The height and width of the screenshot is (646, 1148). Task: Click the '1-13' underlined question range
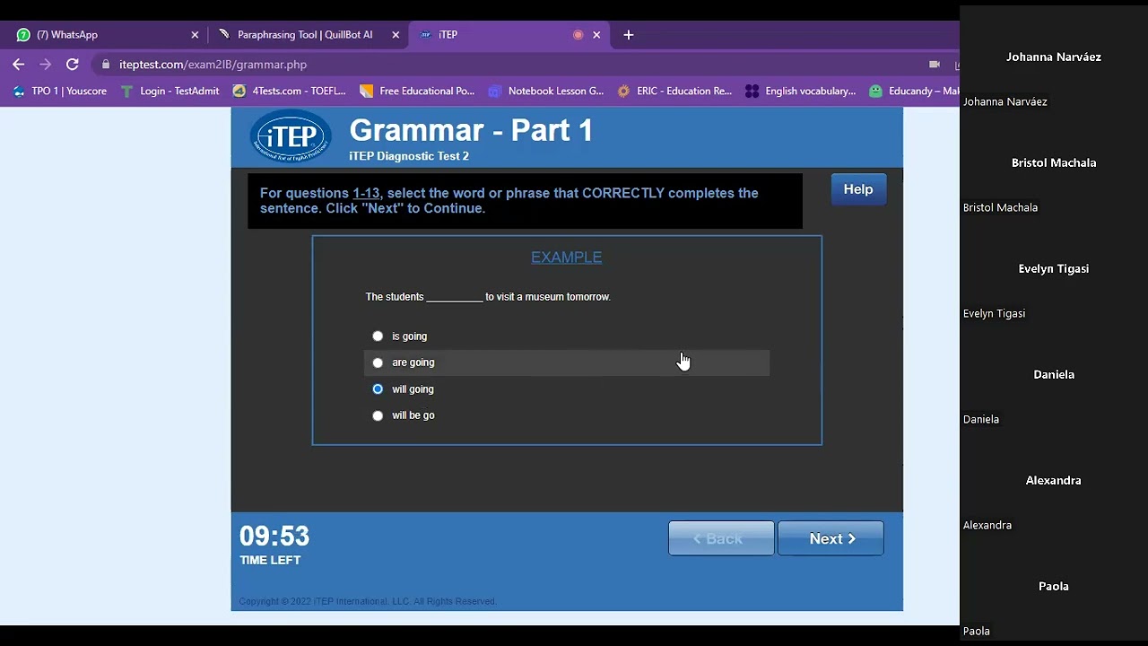tap(366, 193)
